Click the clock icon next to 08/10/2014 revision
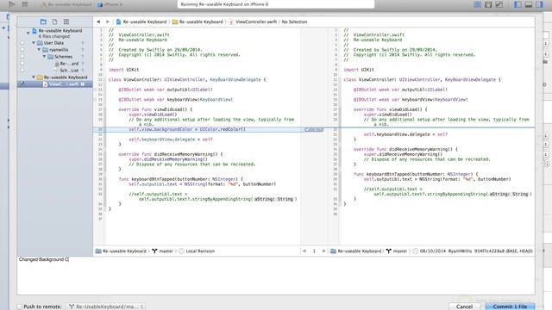The image size is (552, 310). 416,251
